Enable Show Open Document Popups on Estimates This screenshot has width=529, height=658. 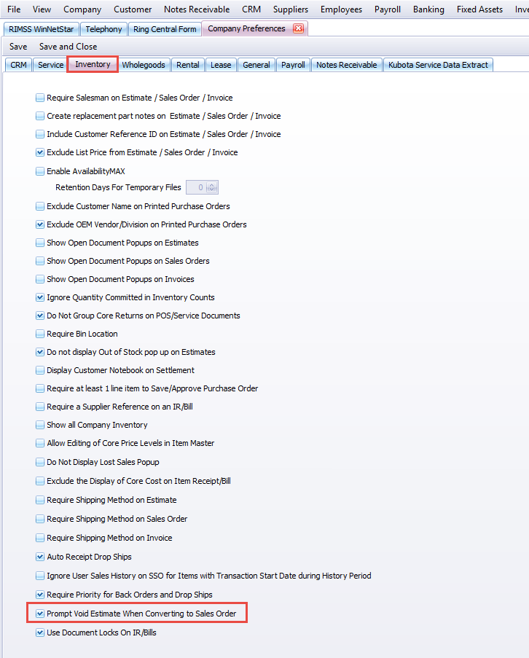coord(40,243)
